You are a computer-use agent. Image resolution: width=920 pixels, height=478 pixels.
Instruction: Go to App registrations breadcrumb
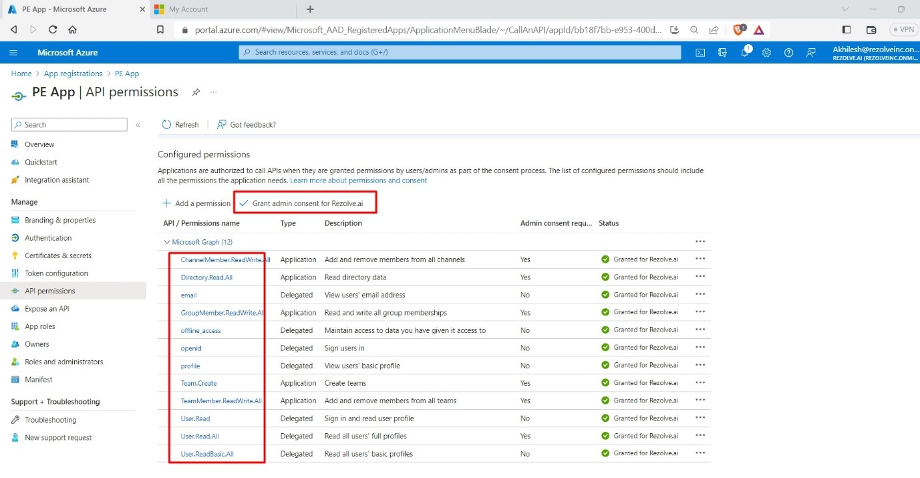coord(73,74)
